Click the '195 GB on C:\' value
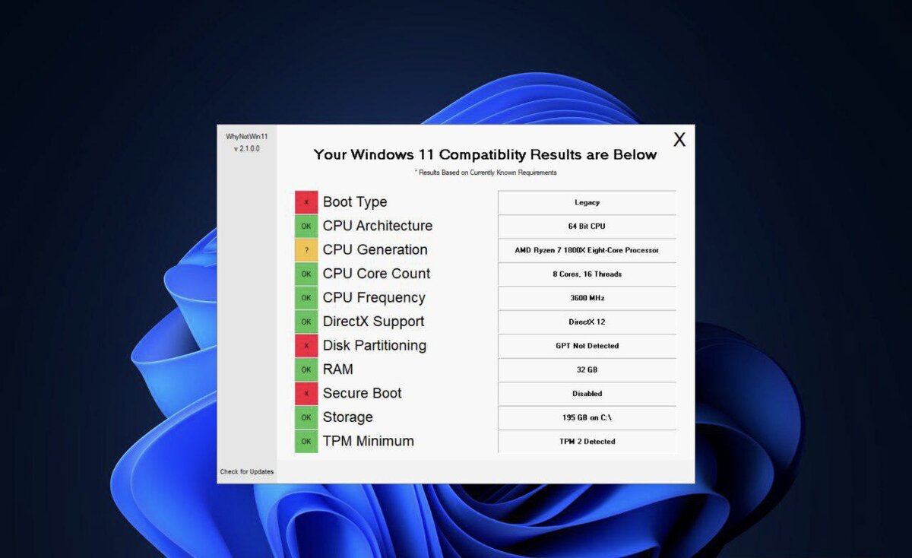 pyautogui.click(x=587, y=417)
